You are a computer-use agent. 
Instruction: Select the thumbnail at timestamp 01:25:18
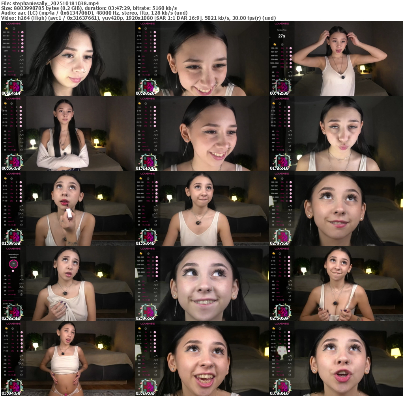pos(336,133)
